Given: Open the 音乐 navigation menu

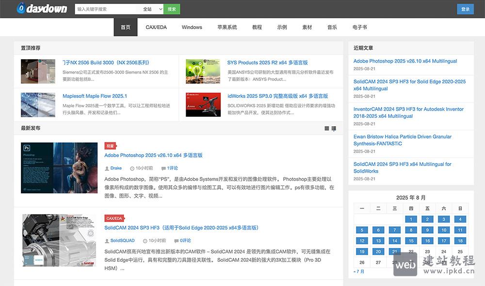Looking at the screenshot, I should tap(332, 27).
